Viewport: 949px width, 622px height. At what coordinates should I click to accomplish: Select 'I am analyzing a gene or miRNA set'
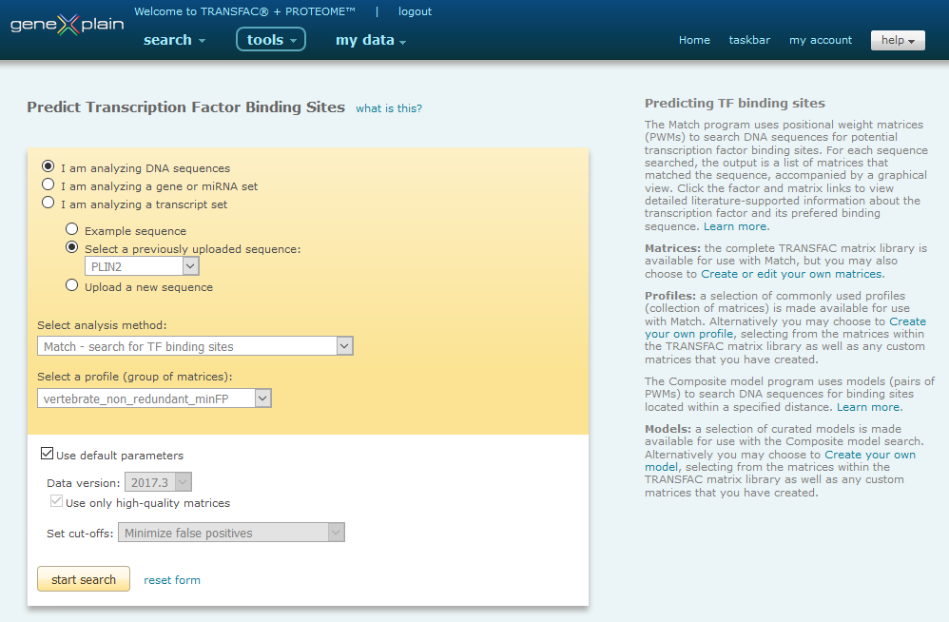point(48,184)
